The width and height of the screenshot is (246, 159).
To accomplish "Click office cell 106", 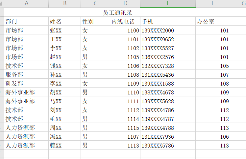I will pyautogui.click(x=213, y=136).
